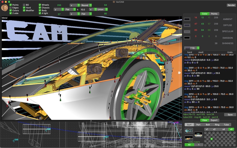The height and width of the screenshot is (148, 237).
Task: Click the SPECULAR color swatch
Action: pos(187,32)
